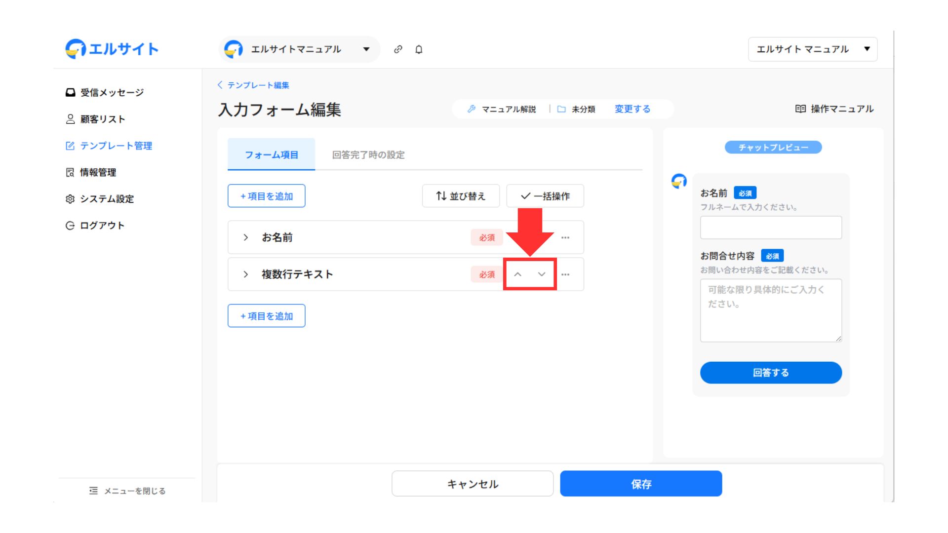
Task: Click the 並び替え button
Action: (x=461, y=196)
